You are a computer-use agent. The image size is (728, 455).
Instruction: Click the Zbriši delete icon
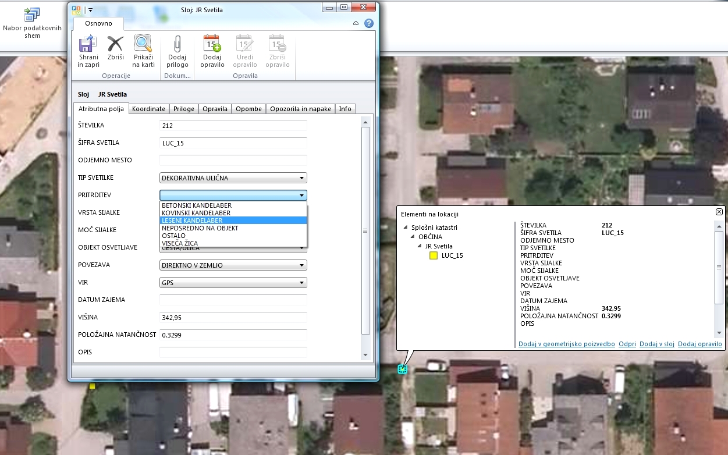pyautogui.click(x=115, y=45)
